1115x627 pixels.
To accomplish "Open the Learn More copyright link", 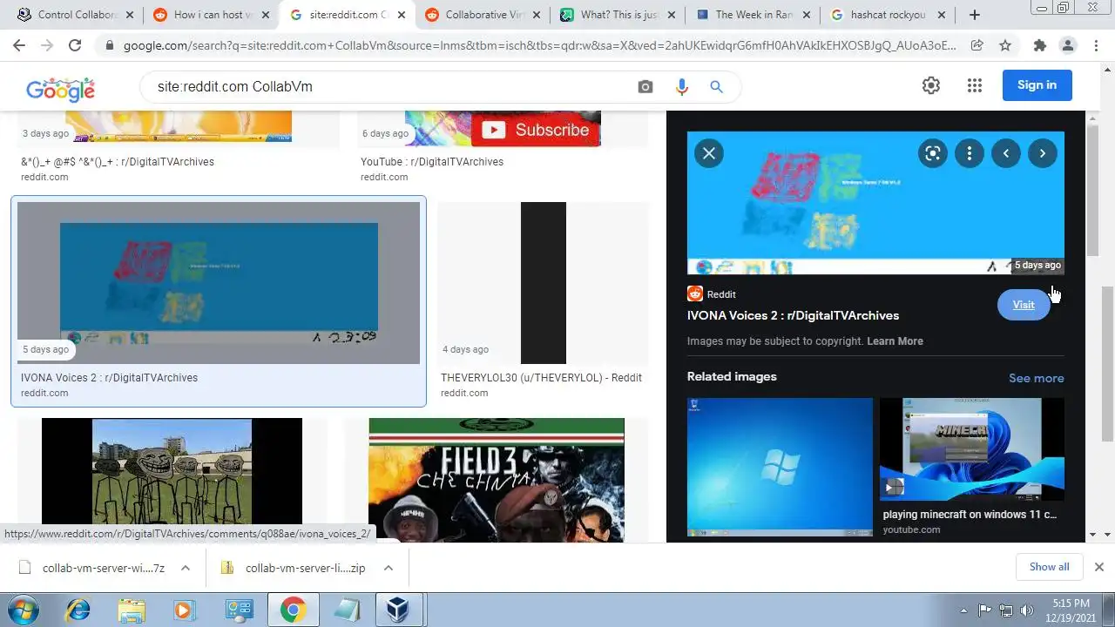I will pyautogui.click(x=895, y=341).
